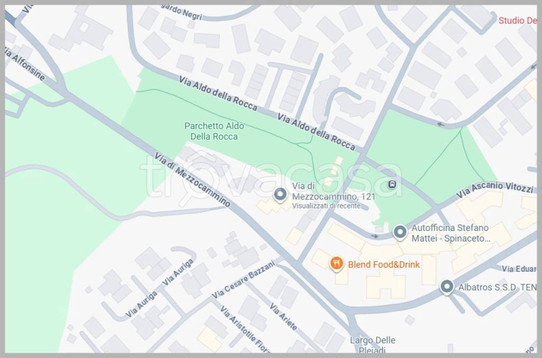Select the Via Ariete street name
The width and height of the screenshot is (542, 358).
pos(283,317)
